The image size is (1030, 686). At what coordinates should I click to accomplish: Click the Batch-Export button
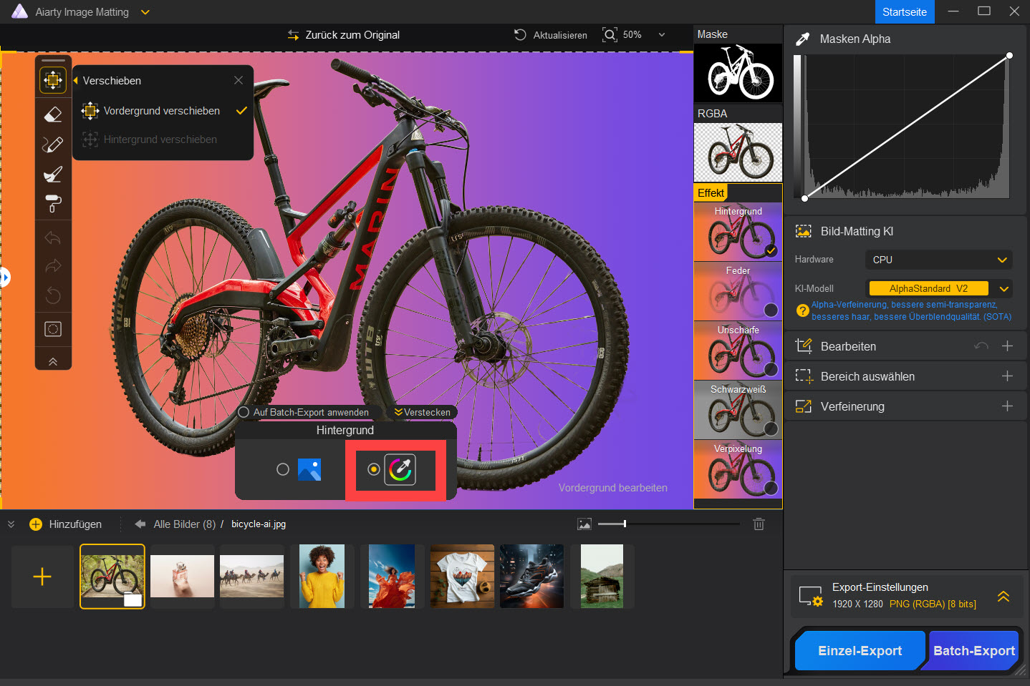974,651
